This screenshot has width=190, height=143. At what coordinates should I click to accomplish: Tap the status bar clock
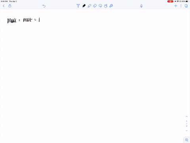tap(4, 1)
